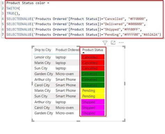Select 'Marin City' in Smart Phone row

click(42, 91)
